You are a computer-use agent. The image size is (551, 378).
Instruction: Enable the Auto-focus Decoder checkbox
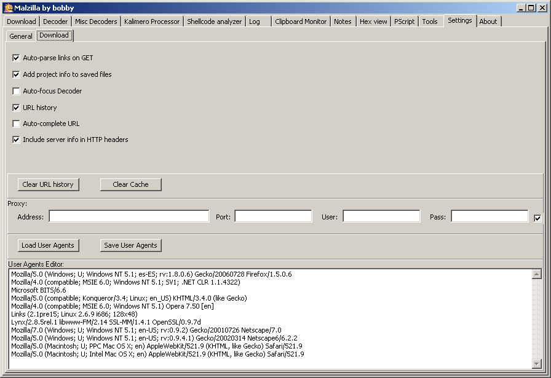[x=17, y=91]
